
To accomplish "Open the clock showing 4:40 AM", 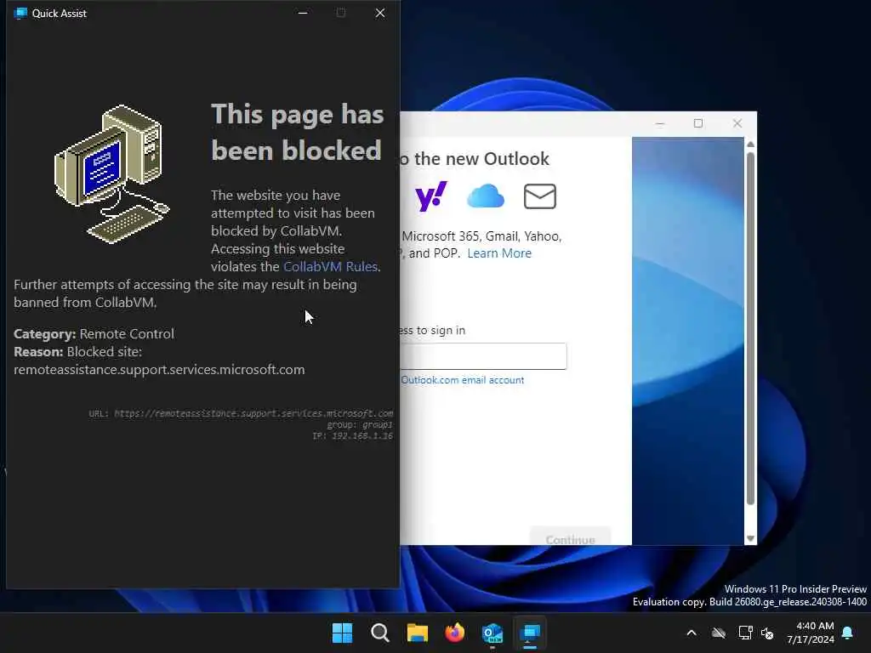I will click(811, 633).
